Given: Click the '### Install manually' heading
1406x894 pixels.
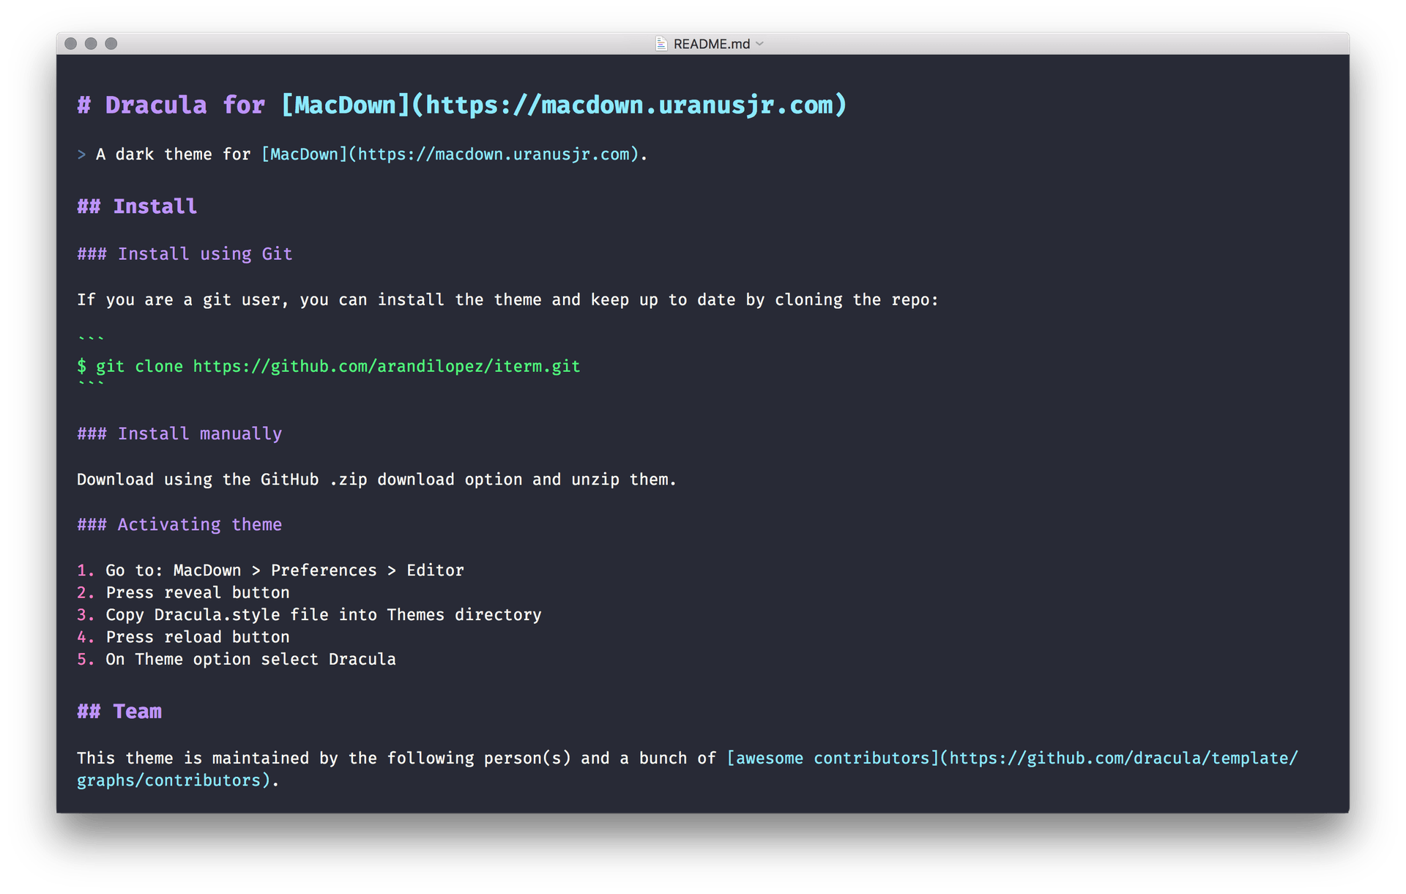Looking at the screenshot, I should click(x=179, y=434).
